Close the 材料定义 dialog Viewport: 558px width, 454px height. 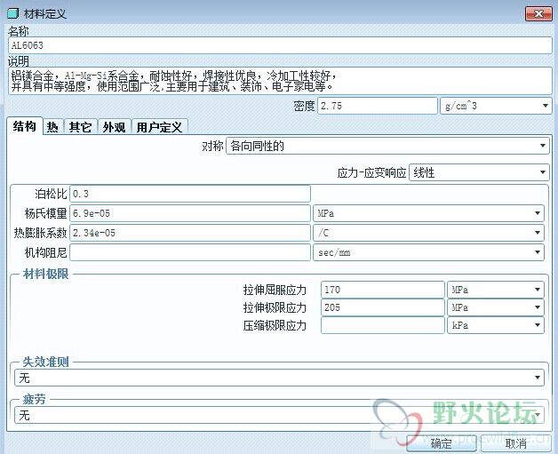click(x=538, y=14)
